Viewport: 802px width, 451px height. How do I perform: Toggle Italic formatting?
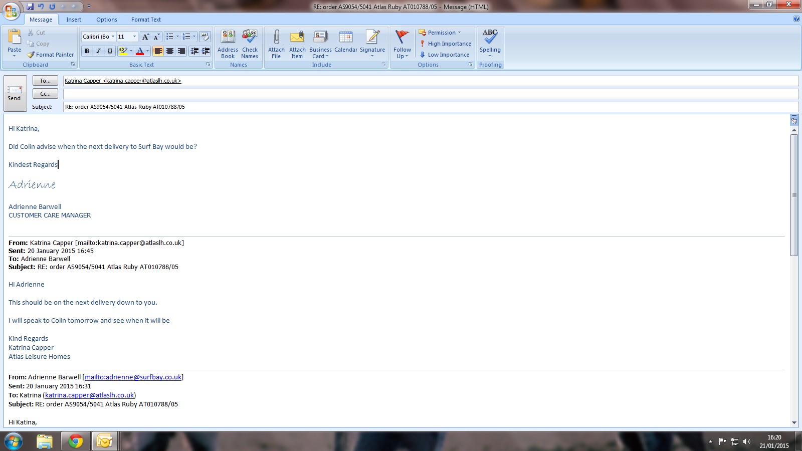[x=98, y=51]
